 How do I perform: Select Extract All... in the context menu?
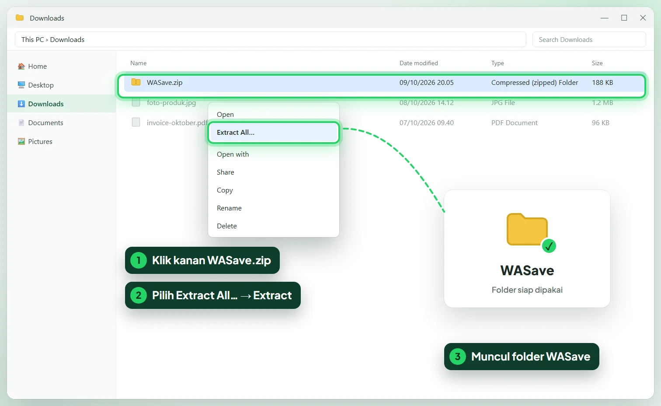click(x=274, y=133)
